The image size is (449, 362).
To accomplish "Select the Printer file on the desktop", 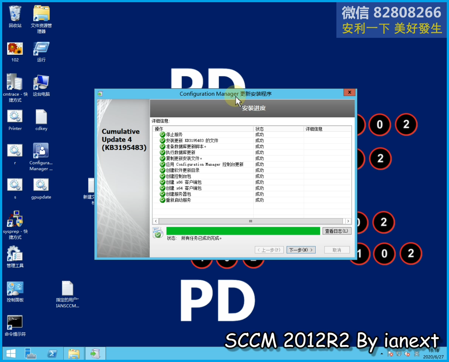I will [15, 120].
